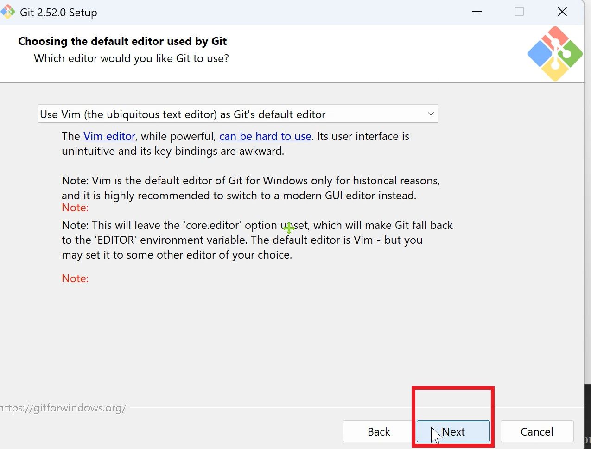Click the colorful Git logo in the header
The width and height of the screenshot is (591, 449).
point(555,54)
